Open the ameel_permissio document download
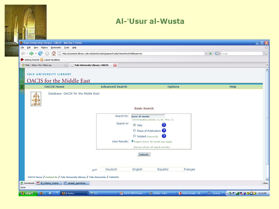 click(x=76, y=183)
